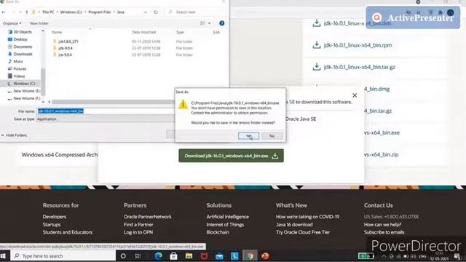Open Try Oracle Cloud Free Tier link
466x262 pixels.
click(x=303, y=232)
